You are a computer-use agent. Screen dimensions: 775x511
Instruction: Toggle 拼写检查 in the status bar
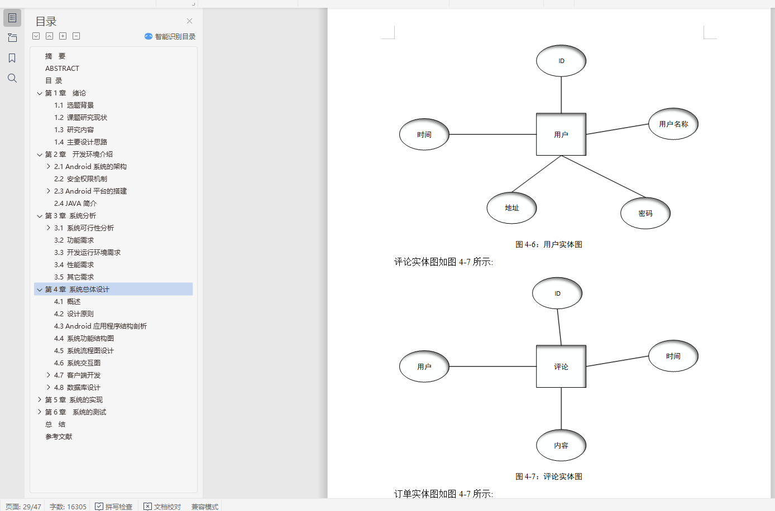tap(114, 507)
